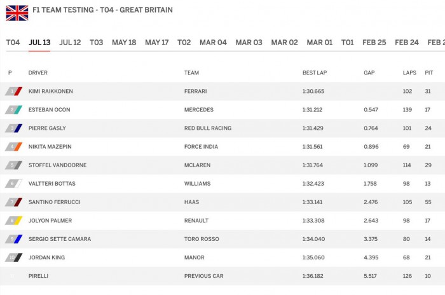Click Mercedes position 2 team badge
445x295 pixels.
coord(14,110)
